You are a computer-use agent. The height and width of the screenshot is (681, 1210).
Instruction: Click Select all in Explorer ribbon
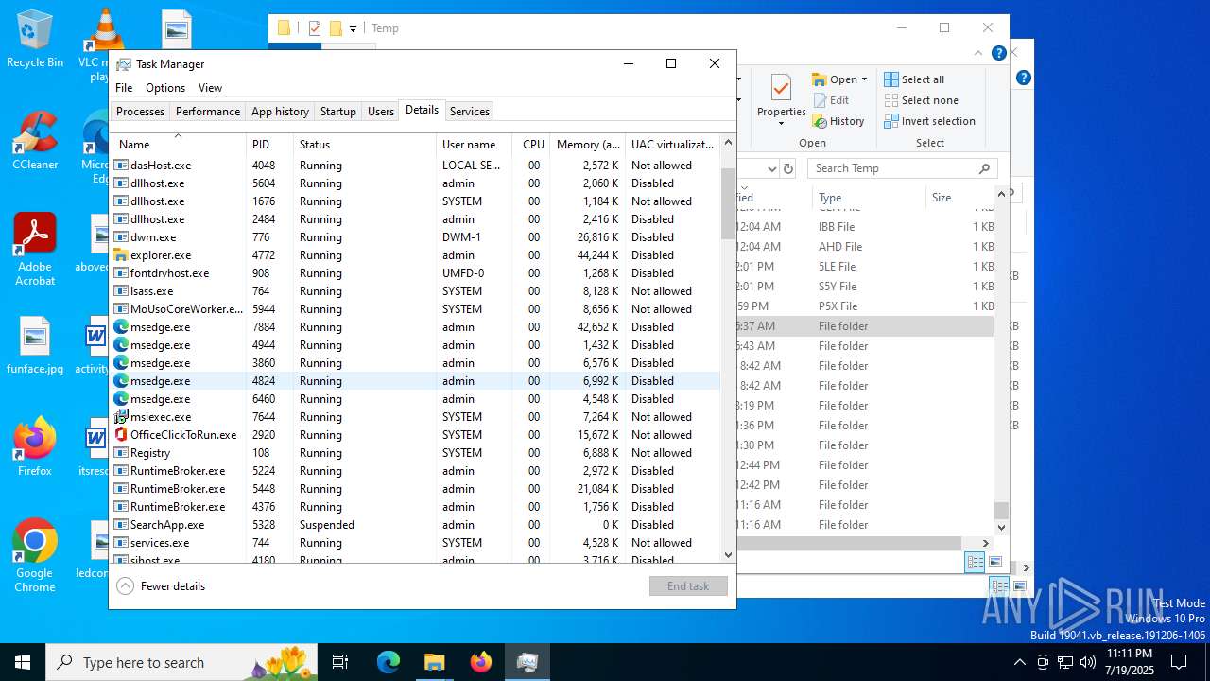[x=914, y=79]
